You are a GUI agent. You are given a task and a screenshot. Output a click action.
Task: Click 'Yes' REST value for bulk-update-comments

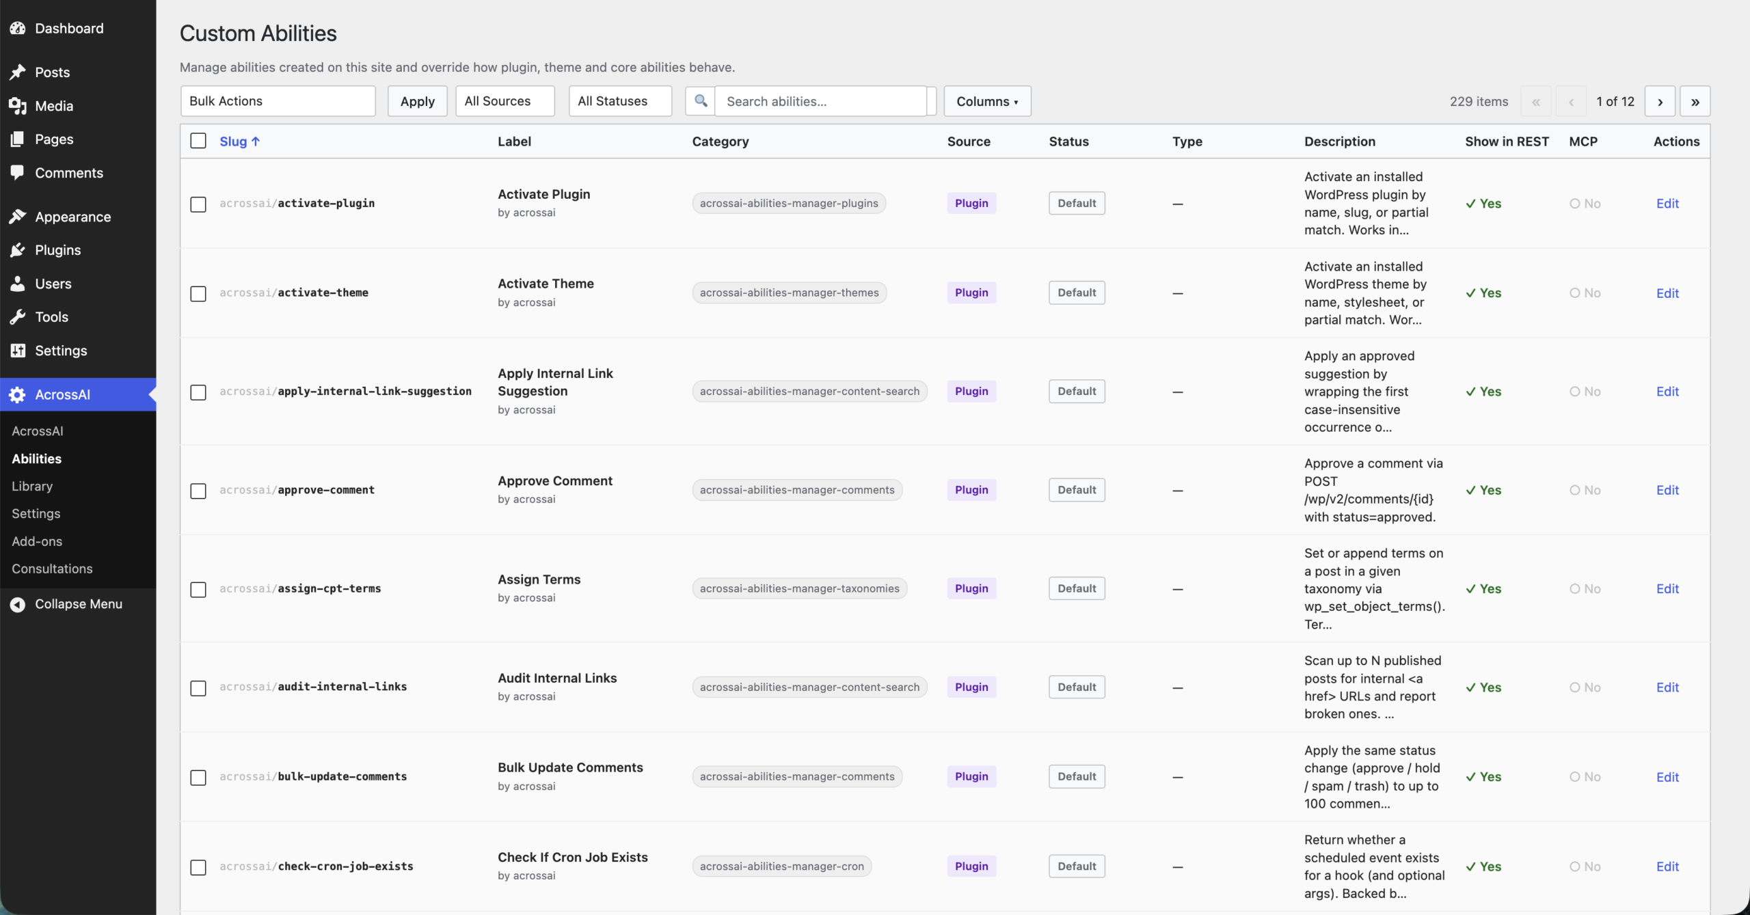tap(1483, 777)
